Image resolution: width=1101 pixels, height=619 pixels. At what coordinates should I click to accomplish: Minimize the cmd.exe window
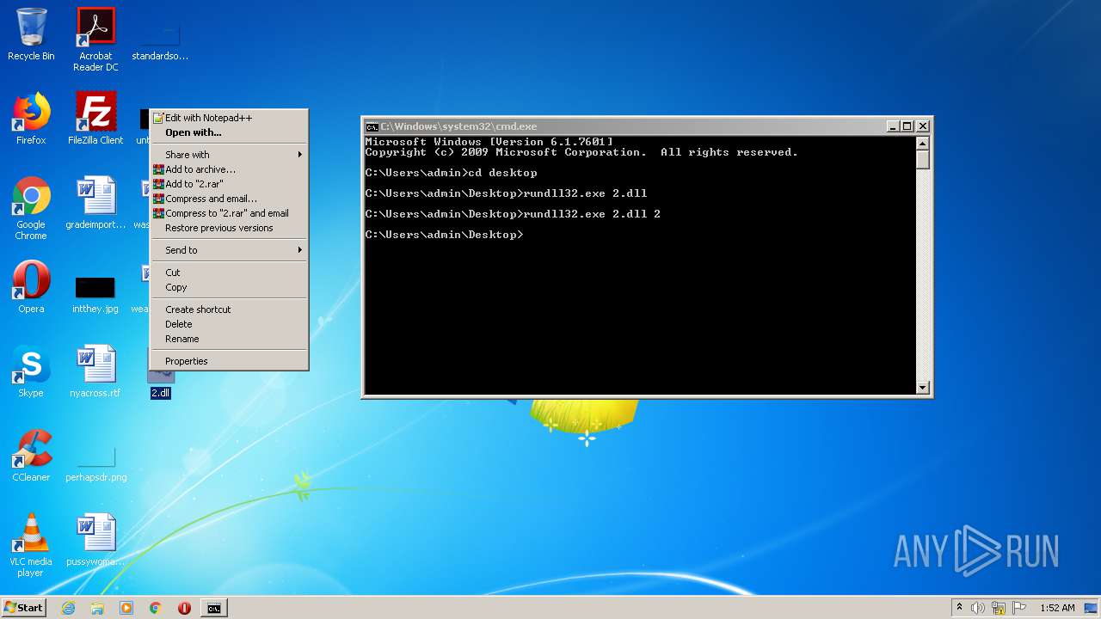893,126
